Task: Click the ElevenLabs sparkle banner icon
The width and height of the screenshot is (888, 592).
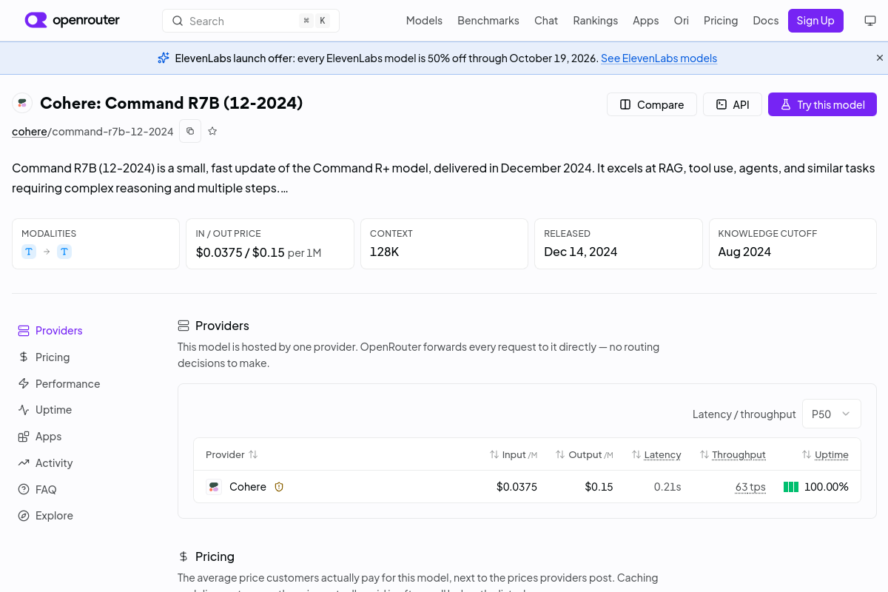Action: 164,58
